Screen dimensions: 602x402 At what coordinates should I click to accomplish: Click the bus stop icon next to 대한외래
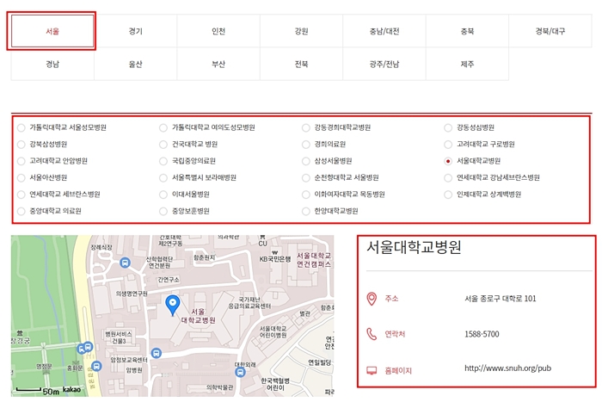240,372
